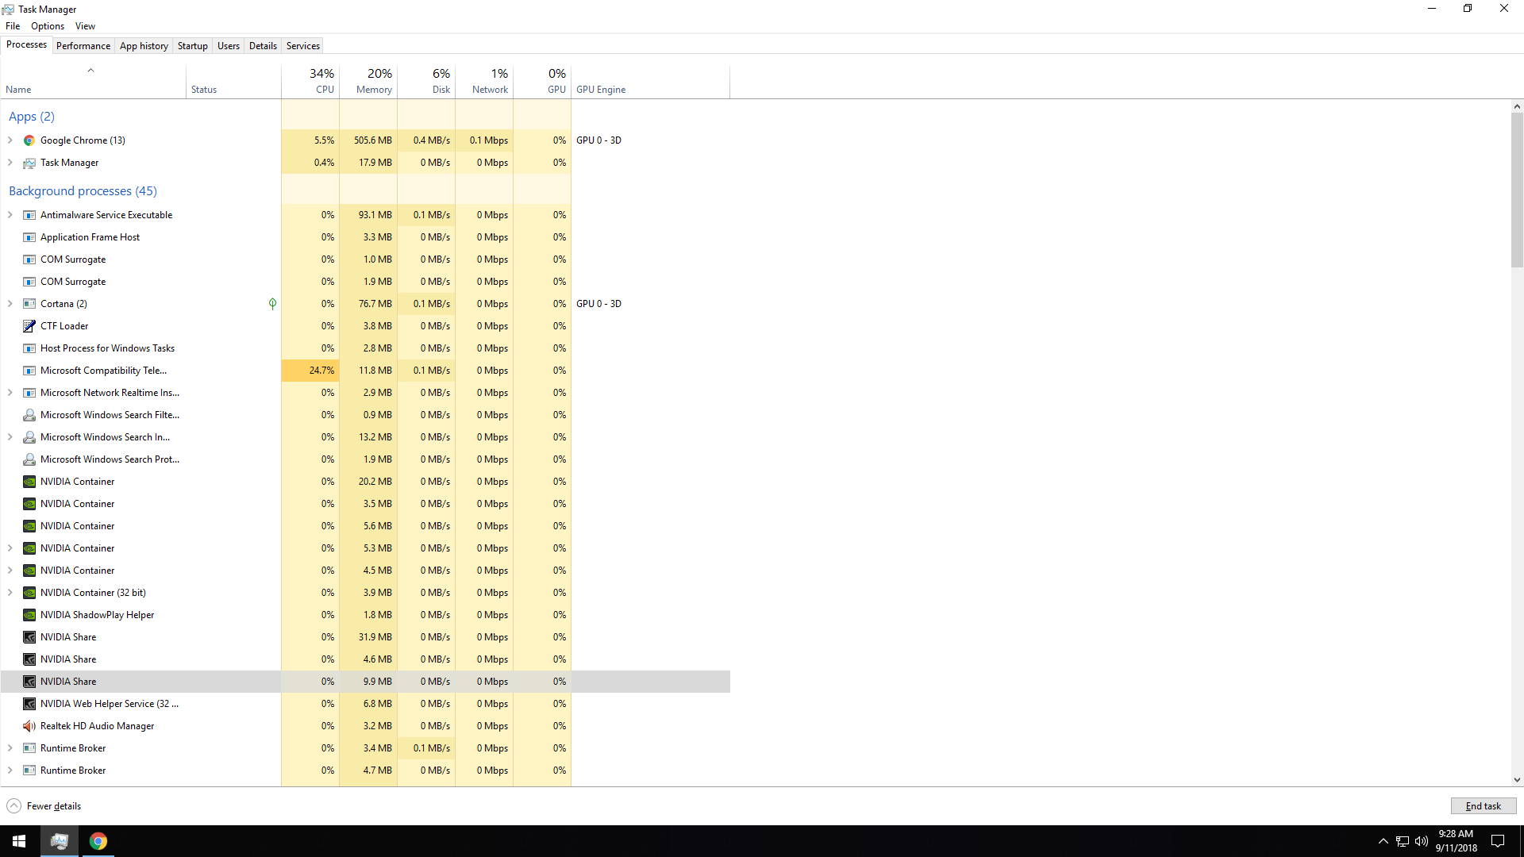Sort processes by CPU column header
This screenshot has height=857, width=1524.
pyautogui.click(x=310, y=81)
